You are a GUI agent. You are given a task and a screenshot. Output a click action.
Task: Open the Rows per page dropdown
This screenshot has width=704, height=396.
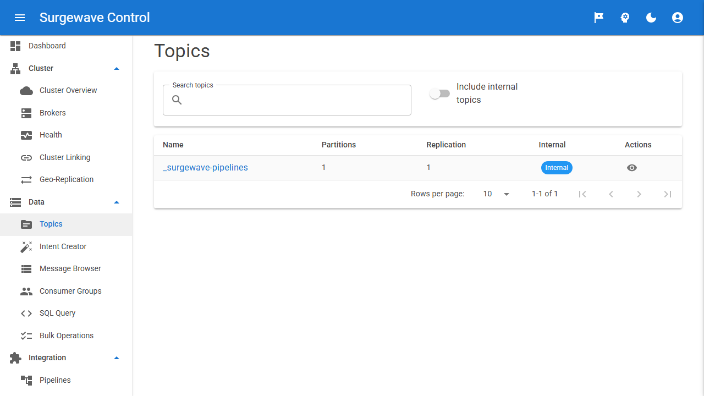tap(497, 194)
